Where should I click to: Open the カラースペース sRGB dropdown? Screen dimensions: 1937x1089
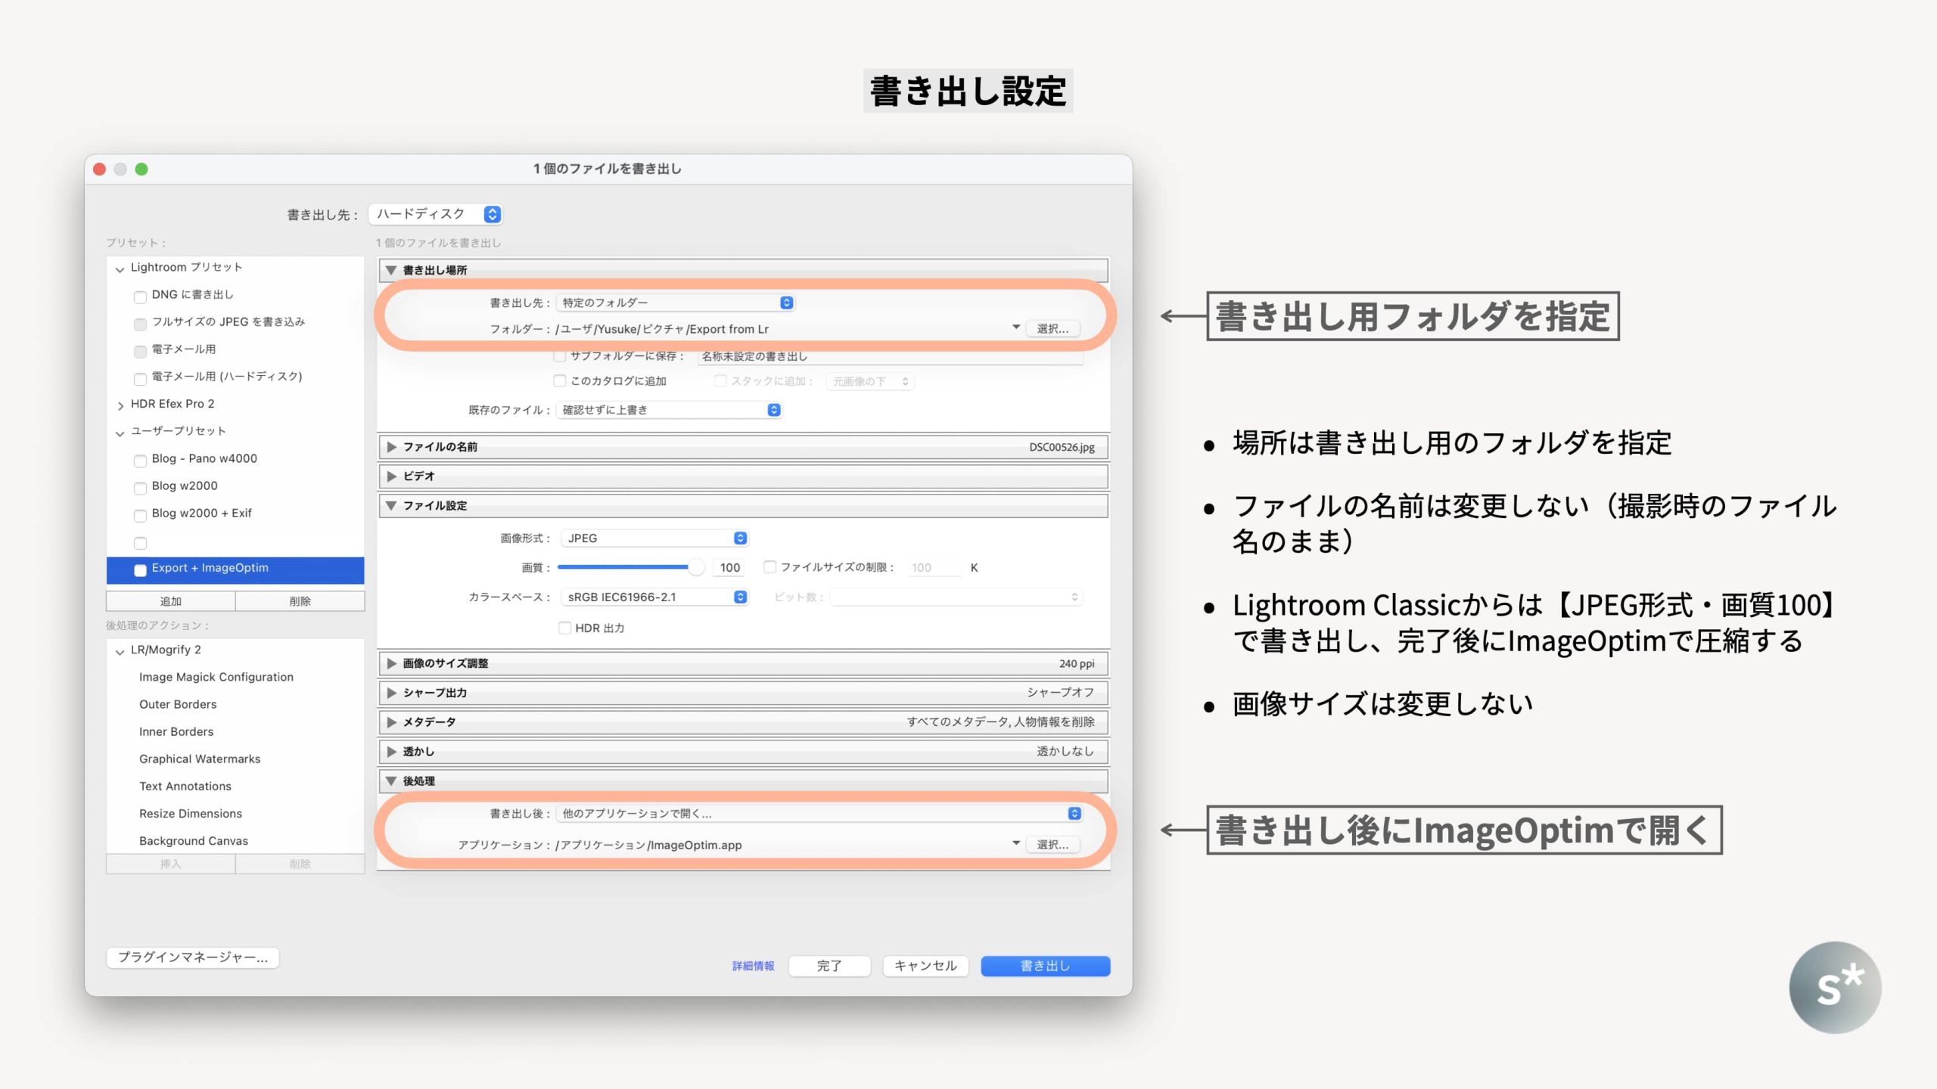pyautogui.click(x=655, y=597)
